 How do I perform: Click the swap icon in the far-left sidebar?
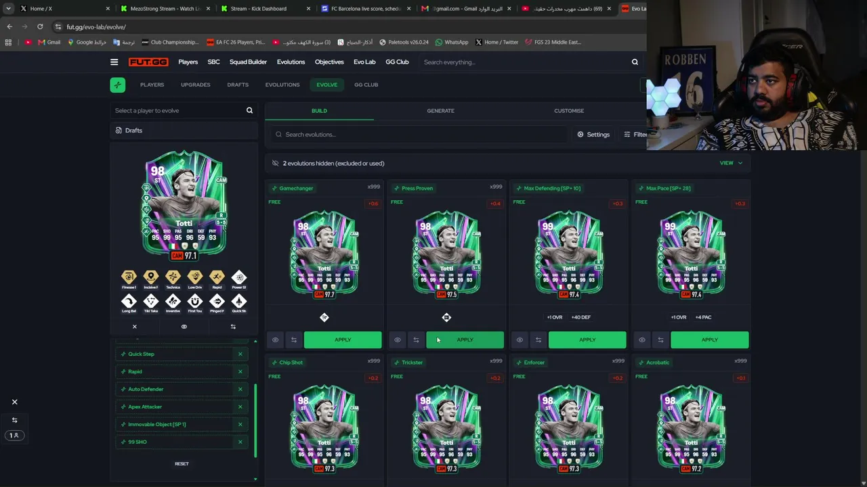click(x=14, y=420)
